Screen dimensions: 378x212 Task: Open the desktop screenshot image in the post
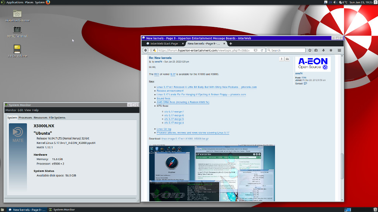(x=212, y=173)
